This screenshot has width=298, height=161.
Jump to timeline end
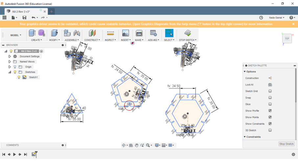tap(26, 154)
